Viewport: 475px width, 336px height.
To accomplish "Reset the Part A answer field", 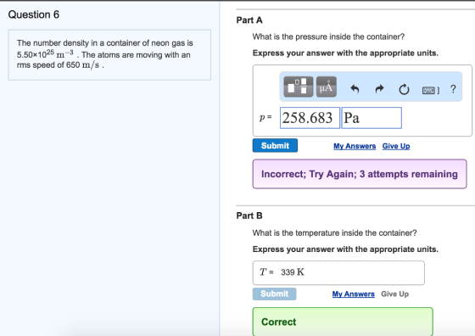I will click(x=404, y=89).
